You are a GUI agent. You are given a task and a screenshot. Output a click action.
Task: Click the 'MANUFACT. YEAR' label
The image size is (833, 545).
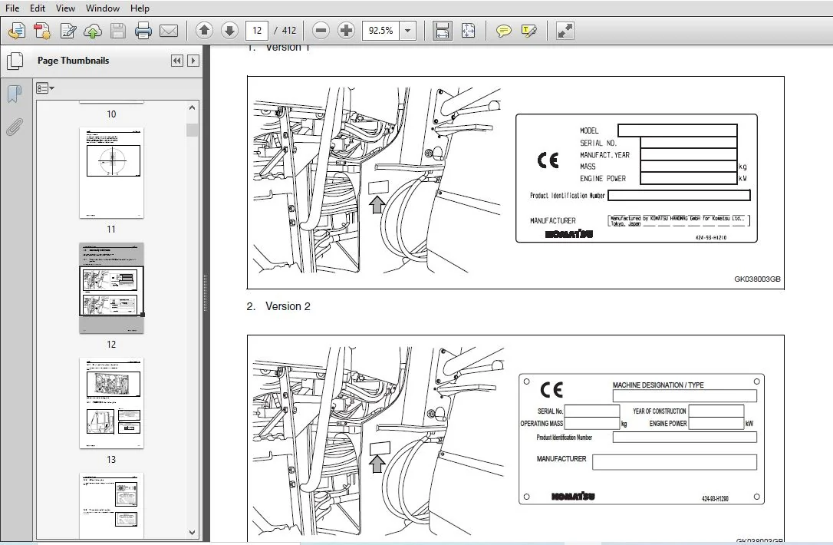(604, 155)
